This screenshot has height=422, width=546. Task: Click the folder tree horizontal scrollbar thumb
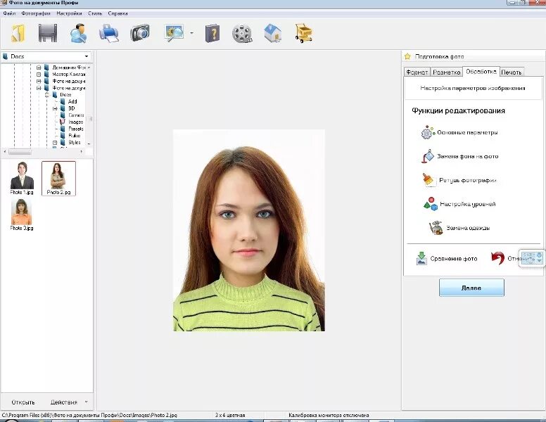coord(20,152)
